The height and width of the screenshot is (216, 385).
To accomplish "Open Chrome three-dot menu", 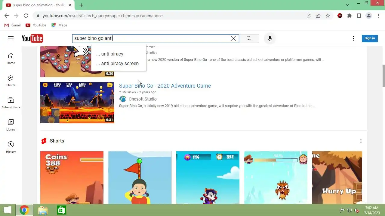I will click(x=378, y=16).
